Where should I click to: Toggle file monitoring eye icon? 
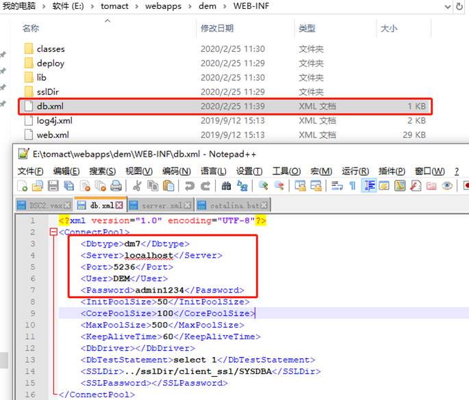click(447, 186)
